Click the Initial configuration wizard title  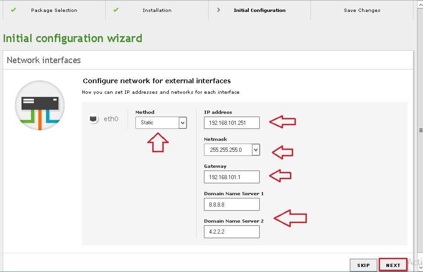point(73,38)
